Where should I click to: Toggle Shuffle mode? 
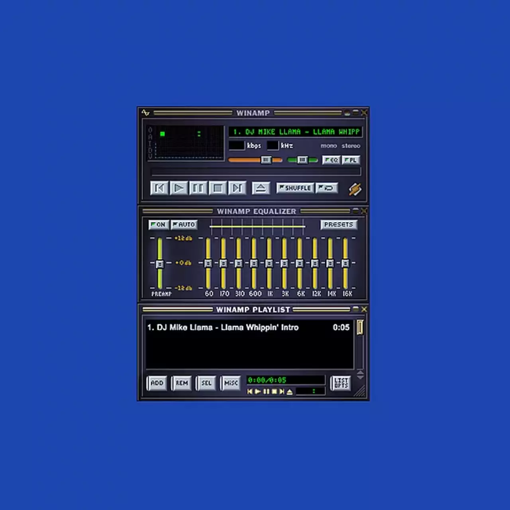click(x=295, y=188)
